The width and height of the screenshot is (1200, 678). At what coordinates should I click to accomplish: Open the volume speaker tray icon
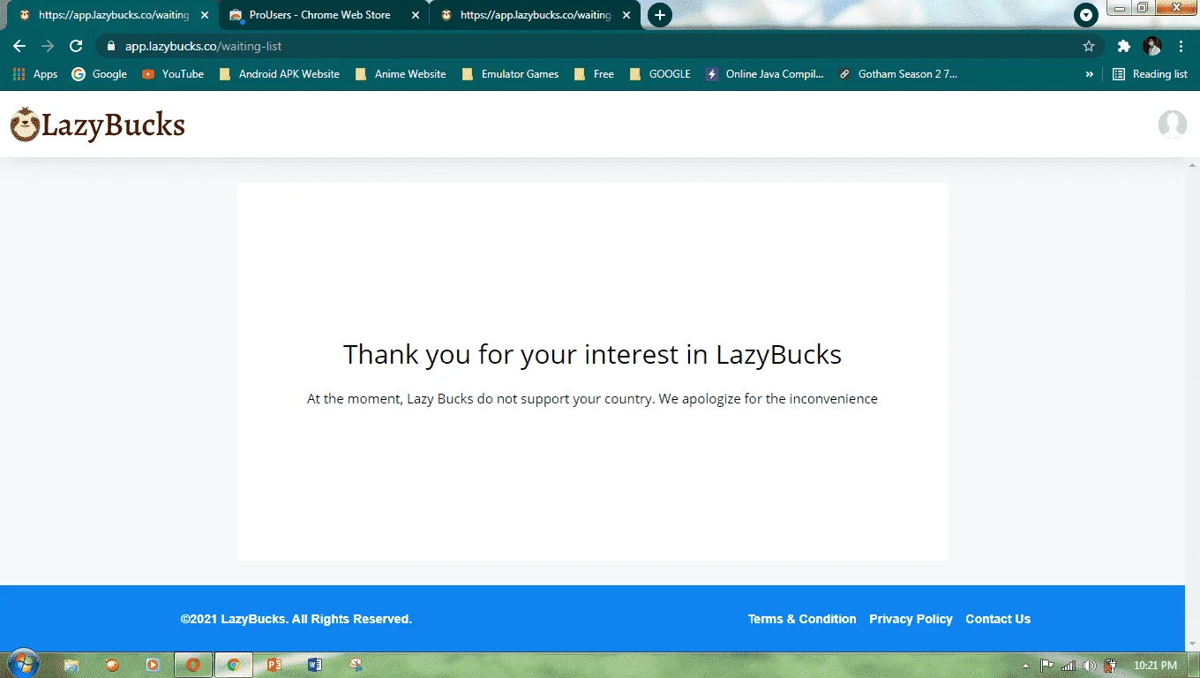[1090, 666]
